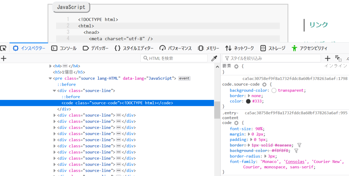This screenshot has height=176, width=349.
Task: Open the デバッガー tab
Action: pyautogui.click(x=96, y=48)
